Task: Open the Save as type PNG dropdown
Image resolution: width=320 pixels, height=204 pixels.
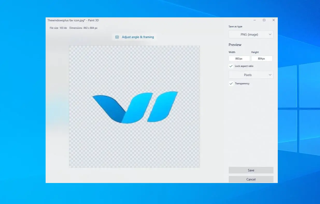Action: pyautogui.click(x=251, y=34)
